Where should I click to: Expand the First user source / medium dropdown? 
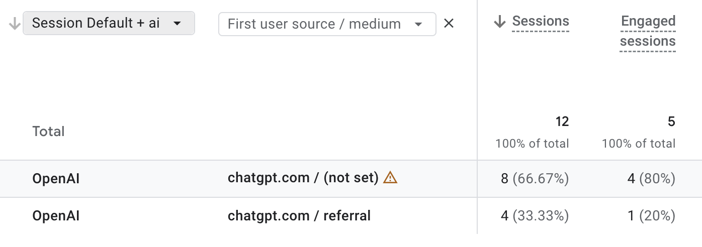[327, 24]
